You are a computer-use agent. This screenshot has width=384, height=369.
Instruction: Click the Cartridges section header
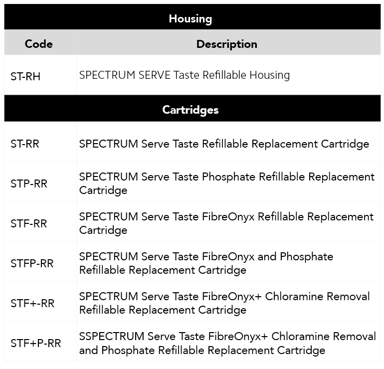click(191, 110)
